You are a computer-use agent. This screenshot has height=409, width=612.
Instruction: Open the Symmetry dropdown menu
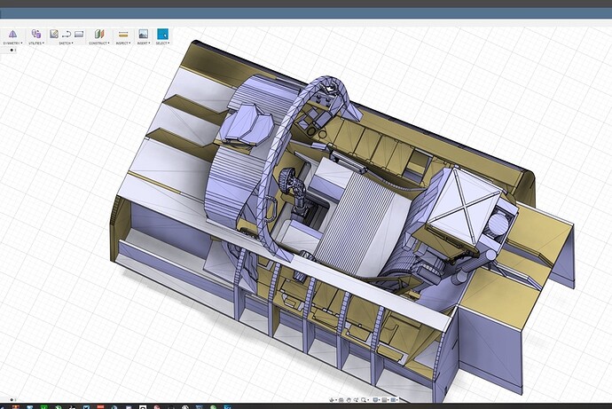click(x=12, y=43)
